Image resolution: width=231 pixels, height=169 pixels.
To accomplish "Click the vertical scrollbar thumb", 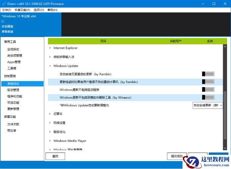I will tap(225, 115).
